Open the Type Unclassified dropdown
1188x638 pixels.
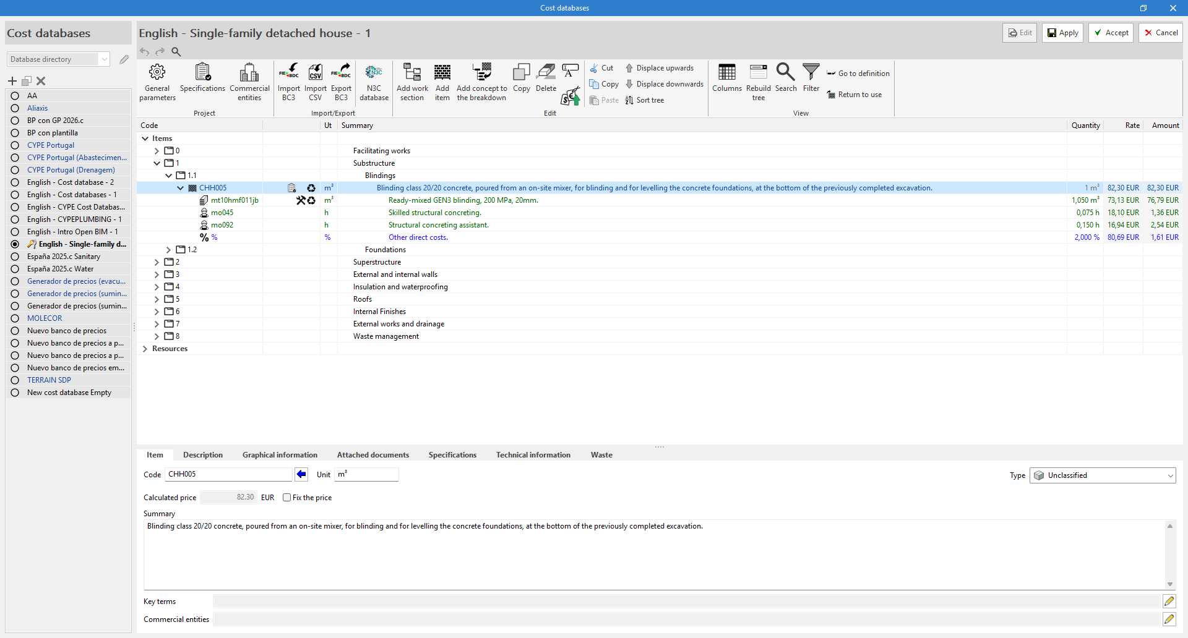tap(1103, 475)
